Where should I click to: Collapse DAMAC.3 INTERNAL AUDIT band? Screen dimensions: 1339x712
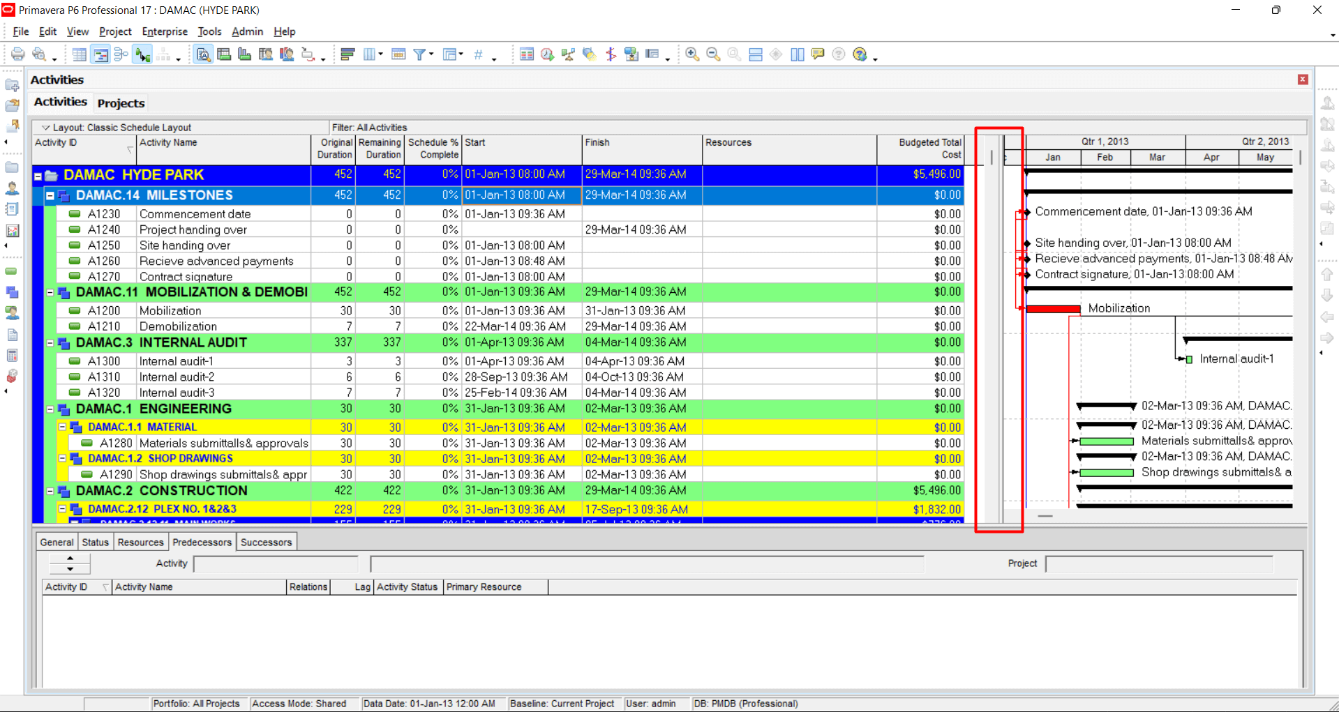[50, 343]
